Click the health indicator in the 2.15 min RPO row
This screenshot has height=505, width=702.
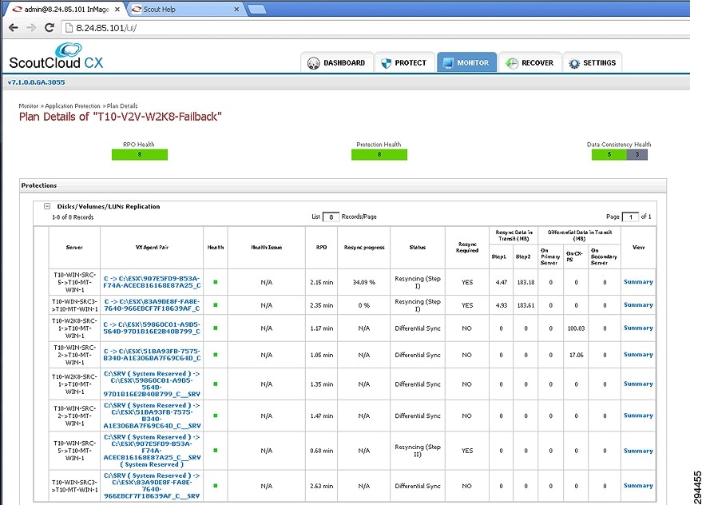tap(216, 282)
